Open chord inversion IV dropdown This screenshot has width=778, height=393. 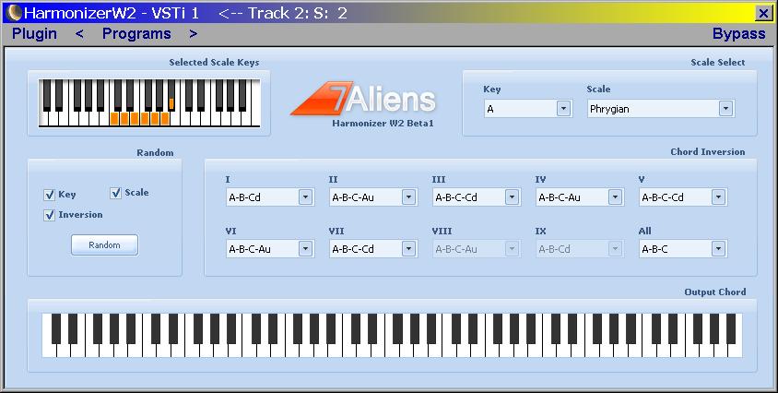click(x=580, y=197)
